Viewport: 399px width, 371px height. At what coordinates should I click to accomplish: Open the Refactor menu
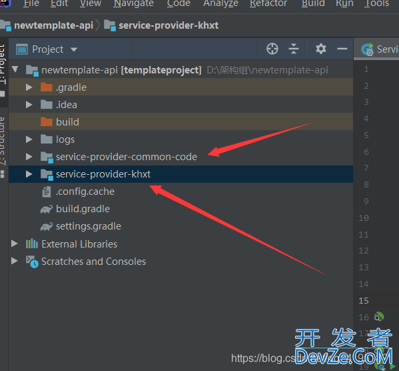tap(268, 3)
